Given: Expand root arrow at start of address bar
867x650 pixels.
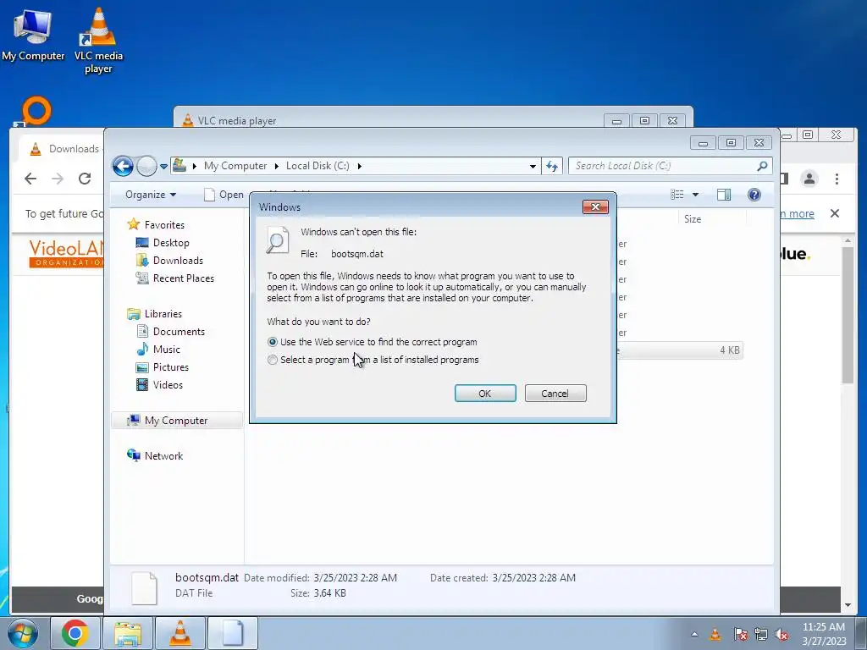Looking at the screenshot, I should coord(194,166).
